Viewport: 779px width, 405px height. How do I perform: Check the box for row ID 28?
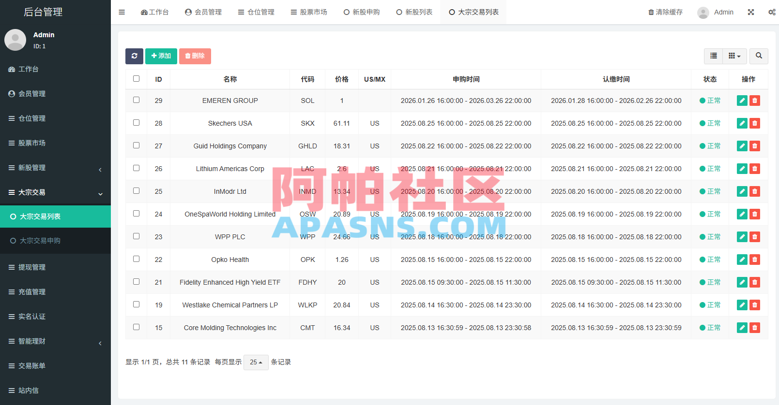(x=136, y=122)
